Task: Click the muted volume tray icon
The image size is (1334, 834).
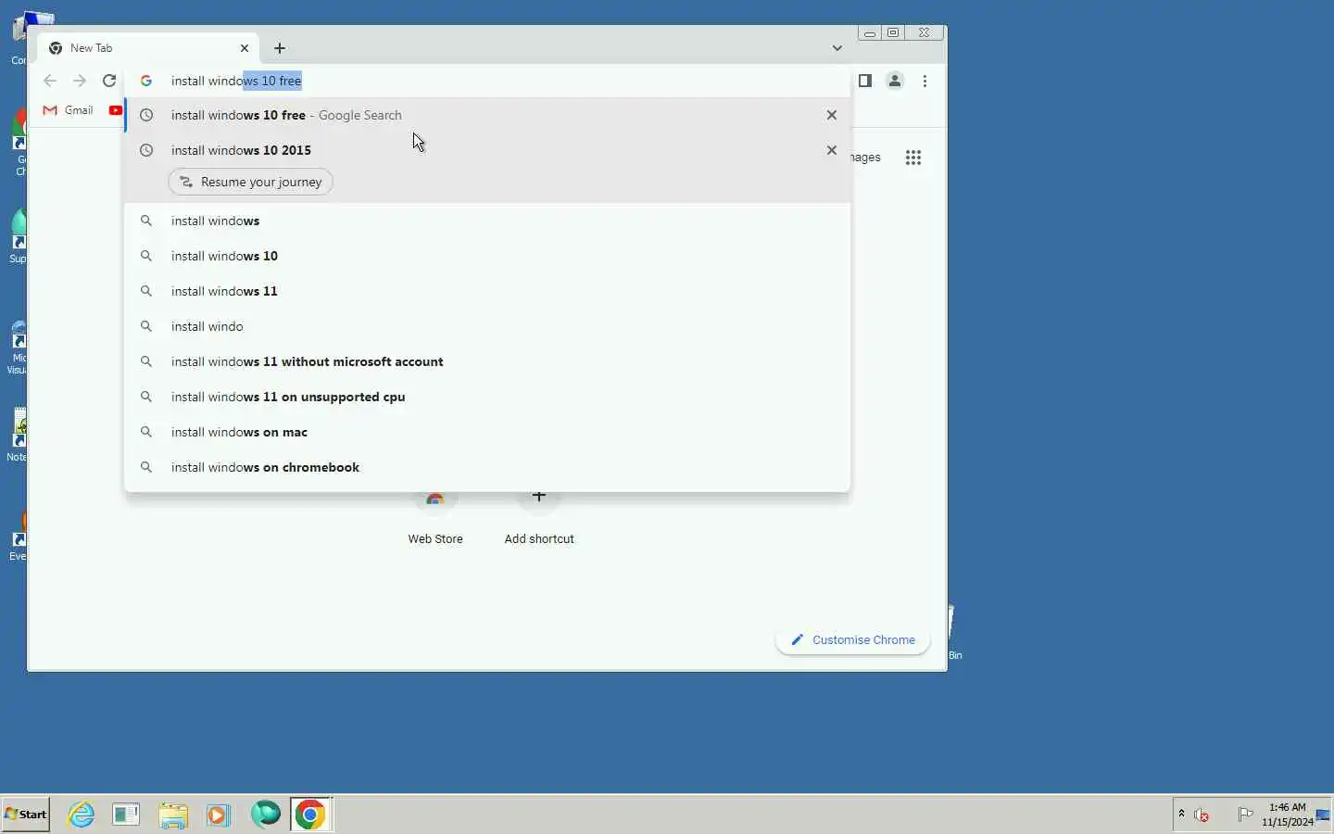Action: coord(1202,815)
